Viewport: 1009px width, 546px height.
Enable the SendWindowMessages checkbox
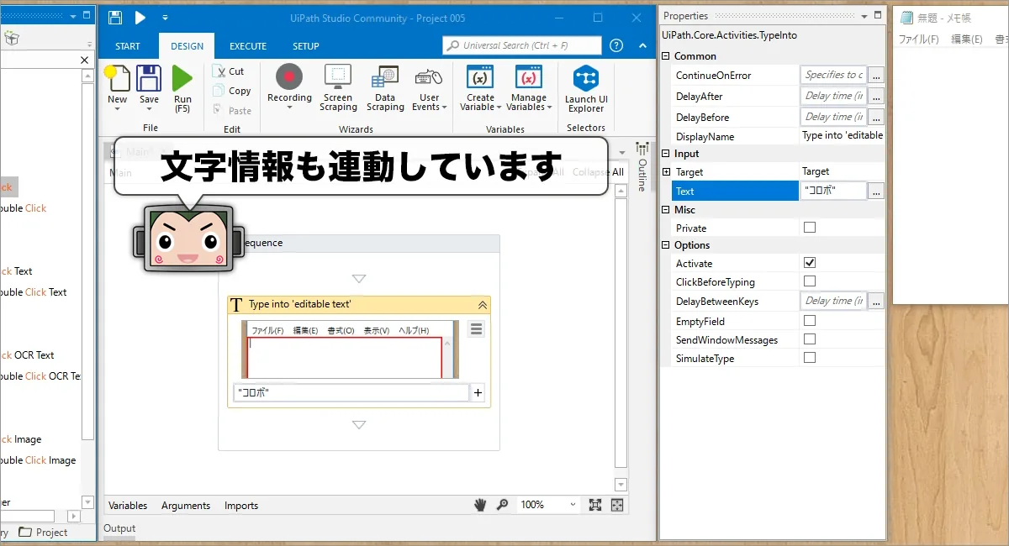coord(810,339)
